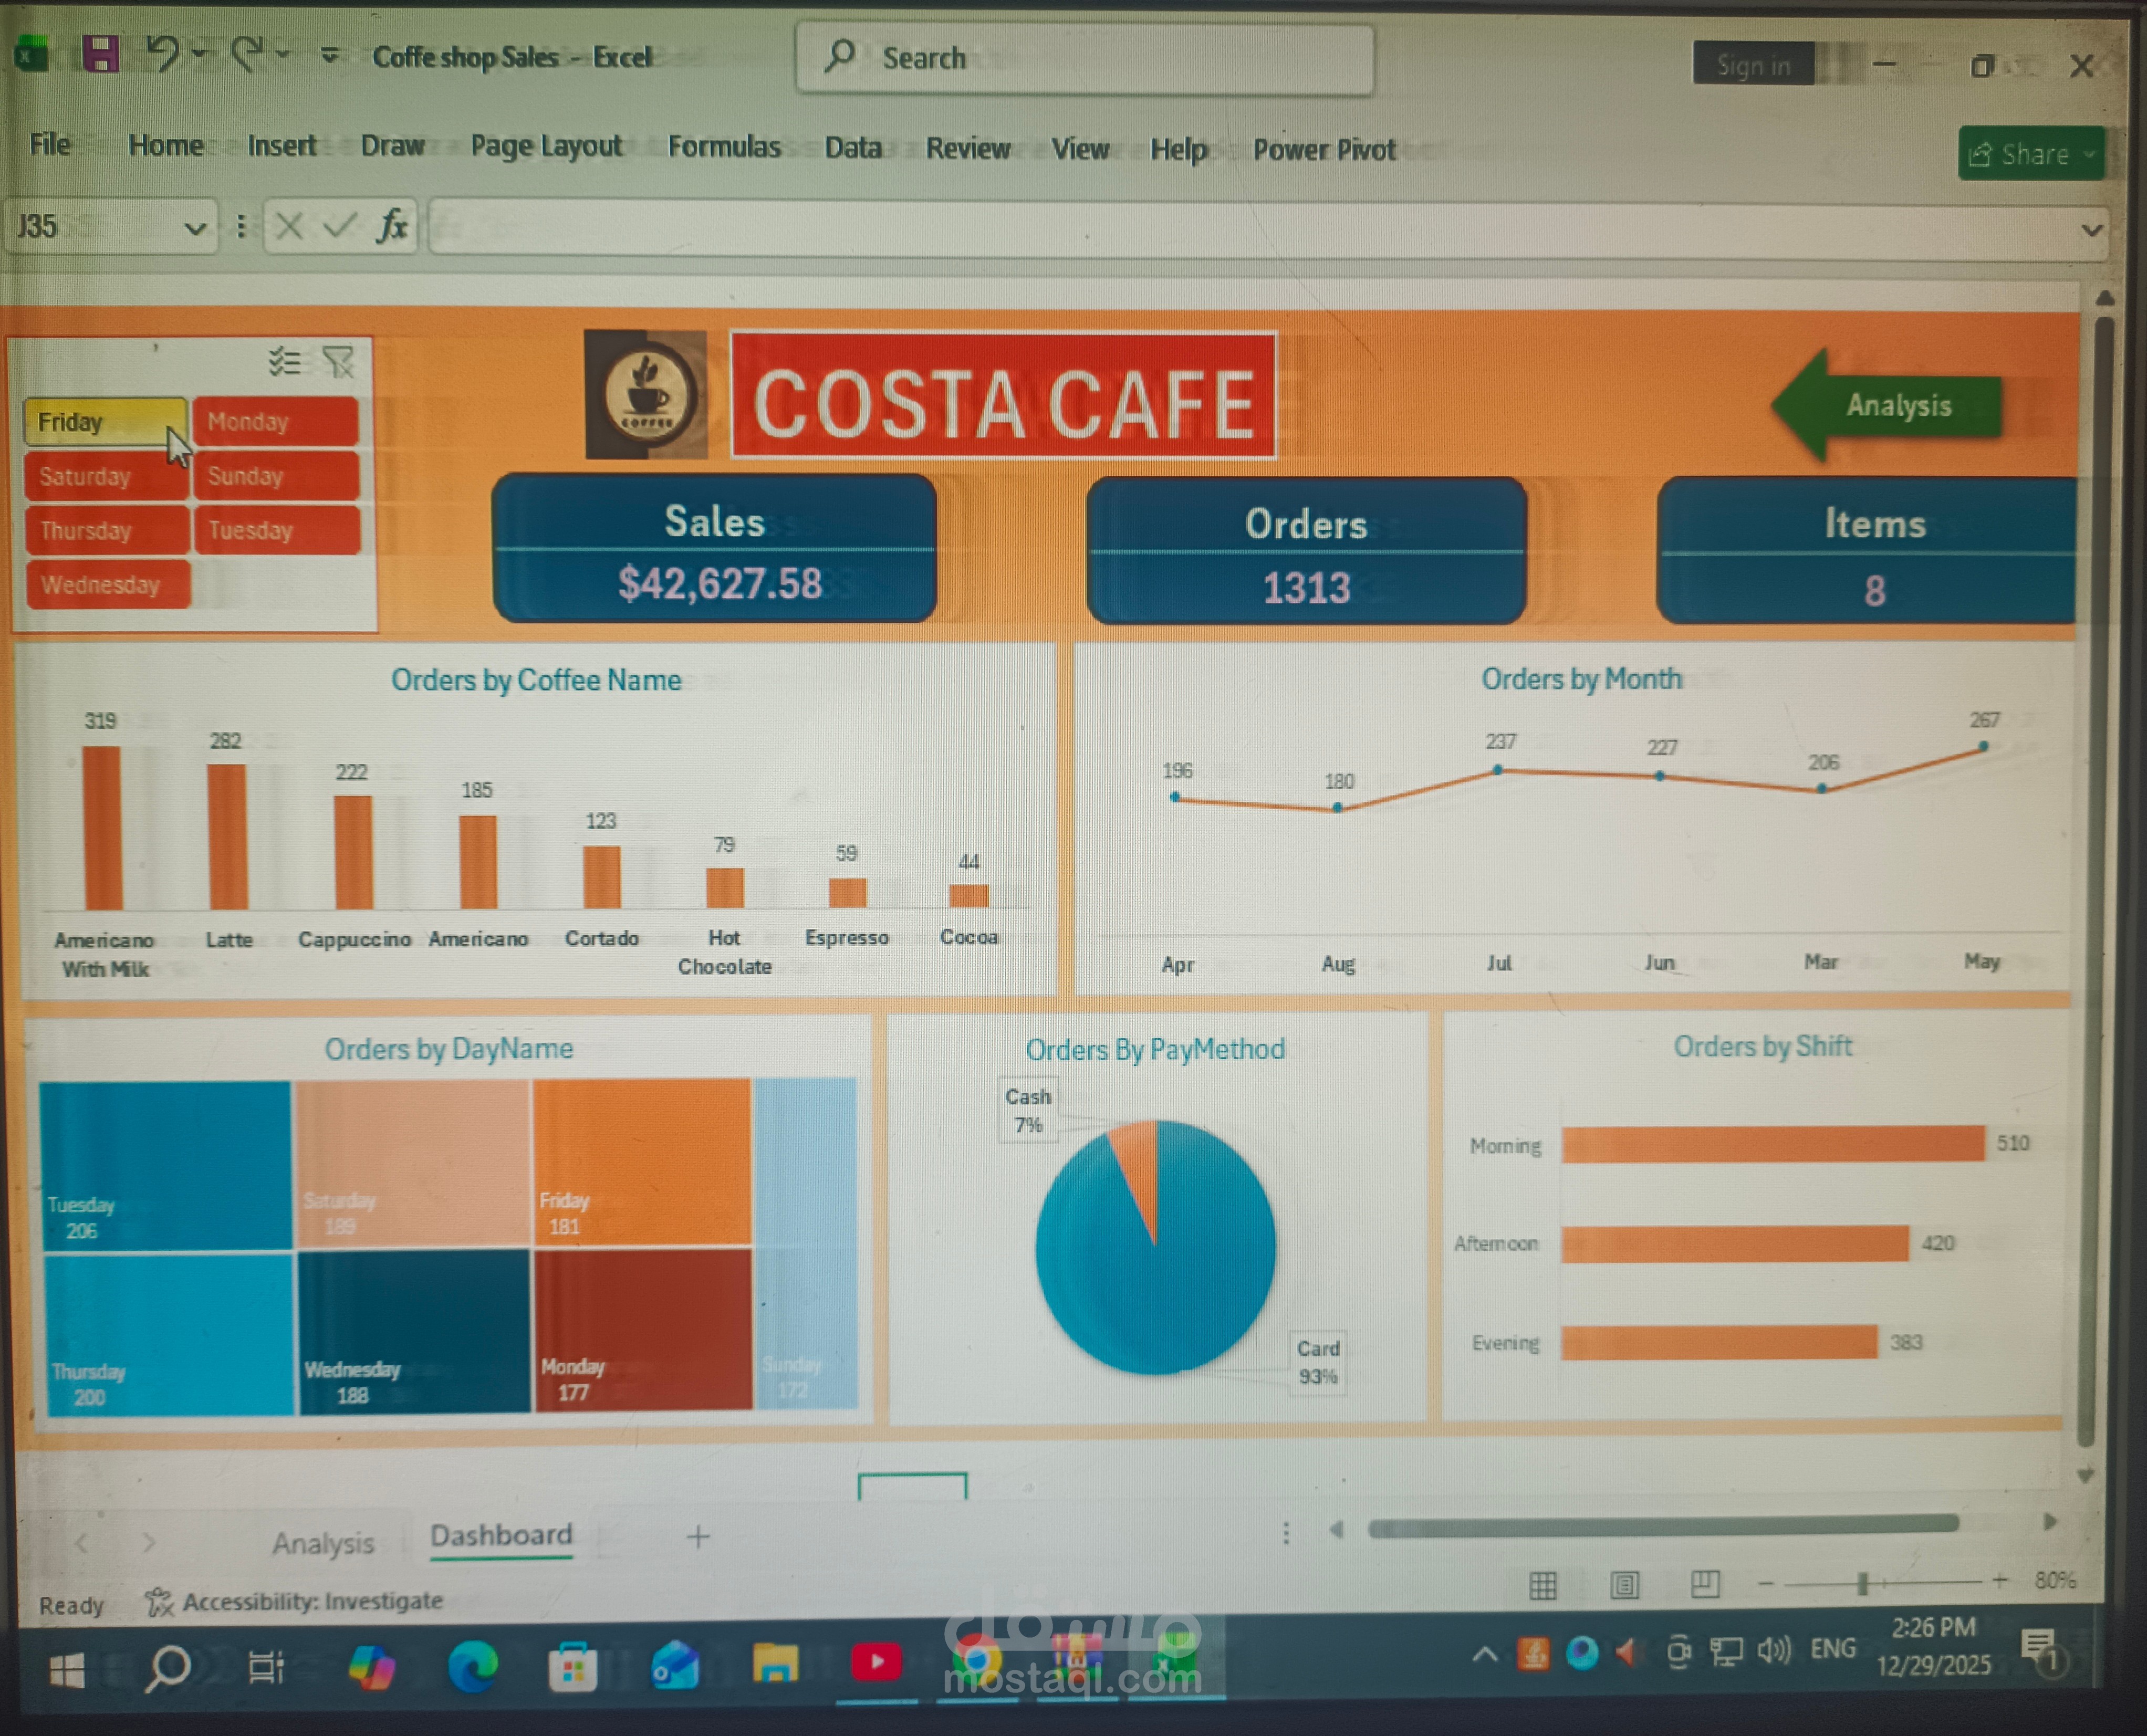2147x1736 pixels.
Task: Click the zoom slider handle
Action: [x=1862, y=1583]
